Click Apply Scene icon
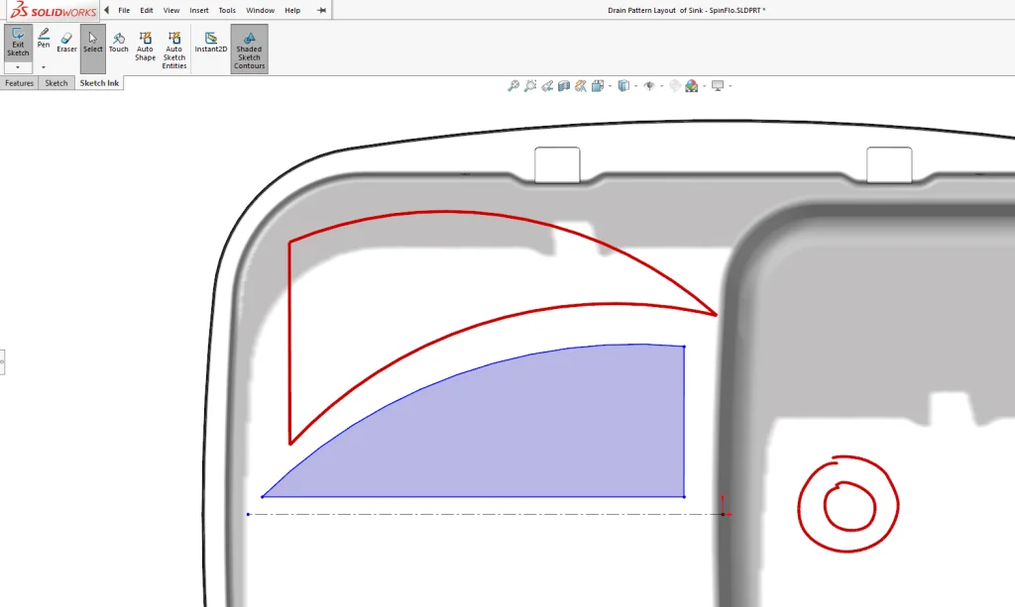This screenshot has height=607, width=1015. pos(692,86)
